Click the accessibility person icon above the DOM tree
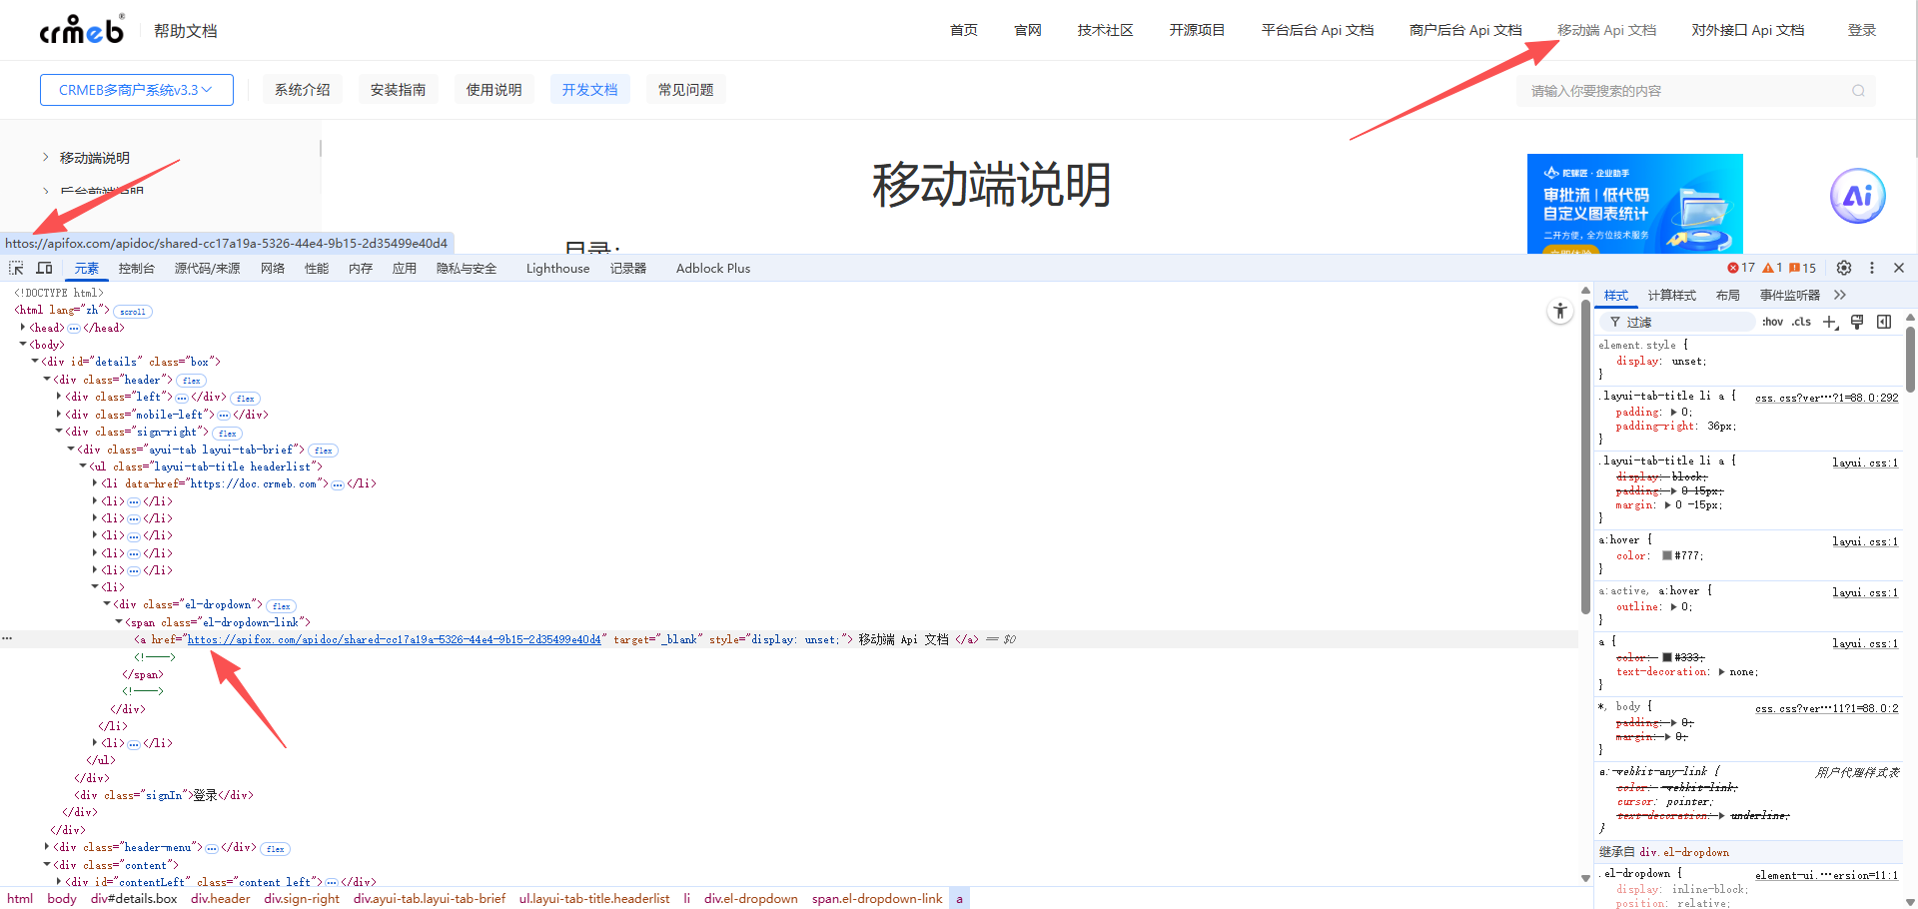1918x909 pixels. click(1559, 311)
